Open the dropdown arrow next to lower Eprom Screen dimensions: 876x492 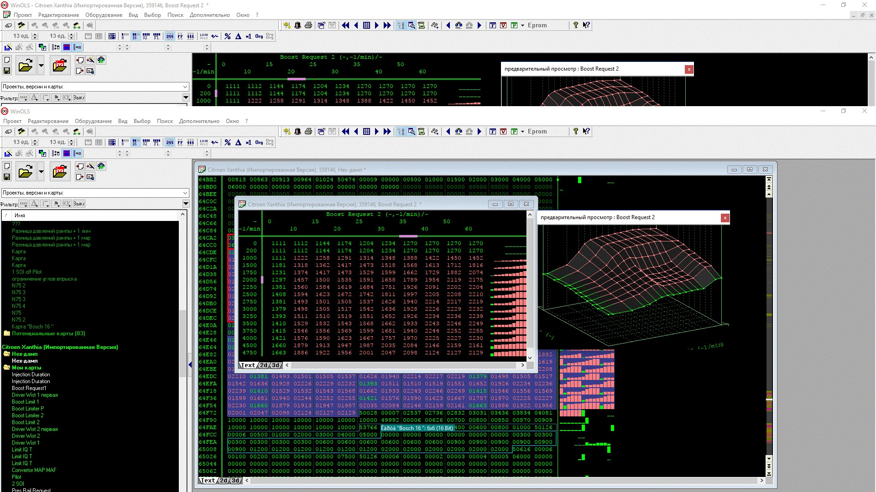pyautogui.click(x=522, y=132)
